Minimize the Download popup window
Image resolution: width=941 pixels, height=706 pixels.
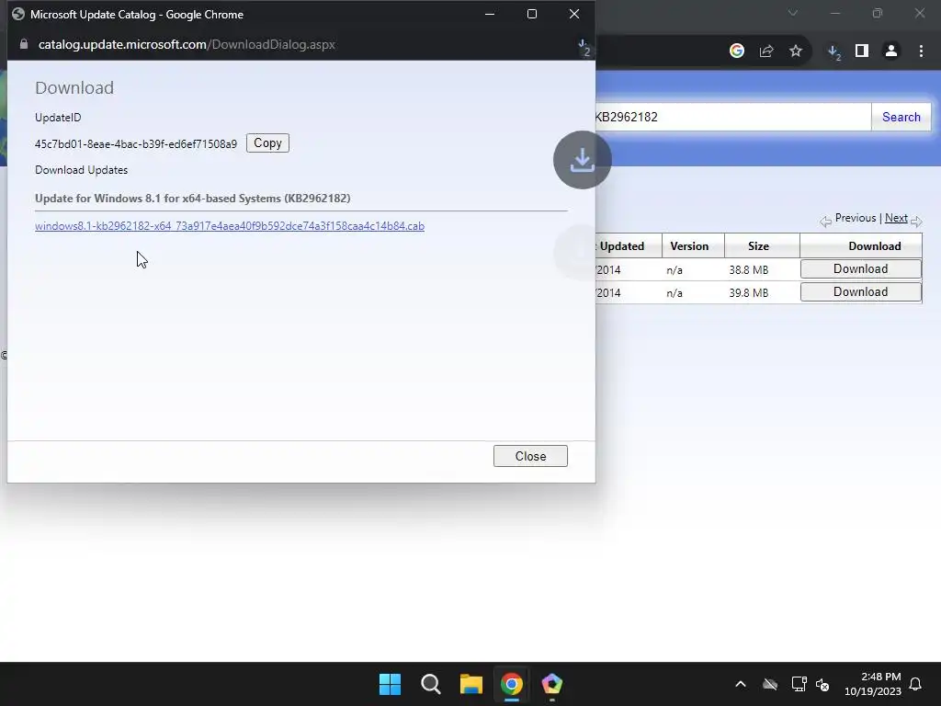[490, 14]
